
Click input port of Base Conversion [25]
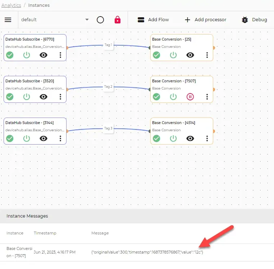pos(150,48)
